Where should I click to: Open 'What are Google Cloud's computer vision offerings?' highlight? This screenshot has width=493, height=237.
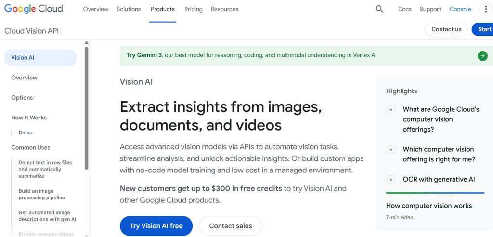coord(441,119)
